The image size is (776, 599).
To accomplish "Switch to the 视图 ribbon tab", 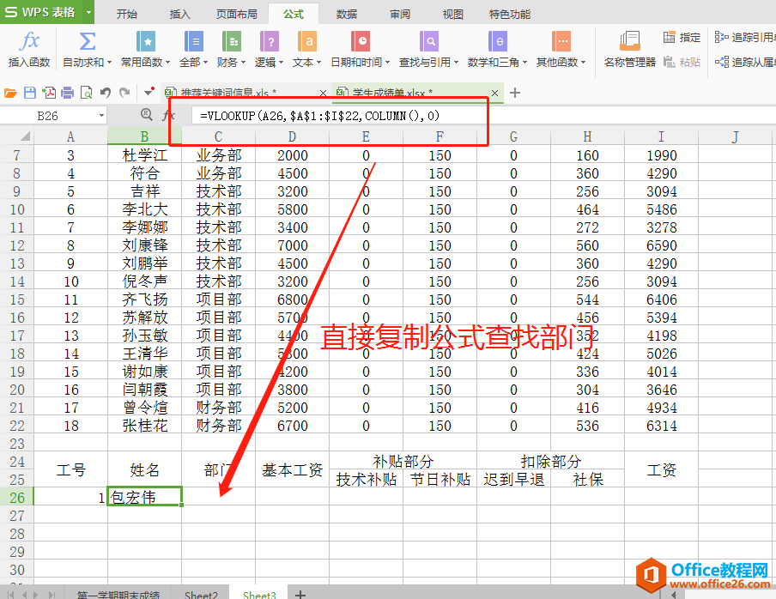I will pyautogui.click(x=453, y=14).
